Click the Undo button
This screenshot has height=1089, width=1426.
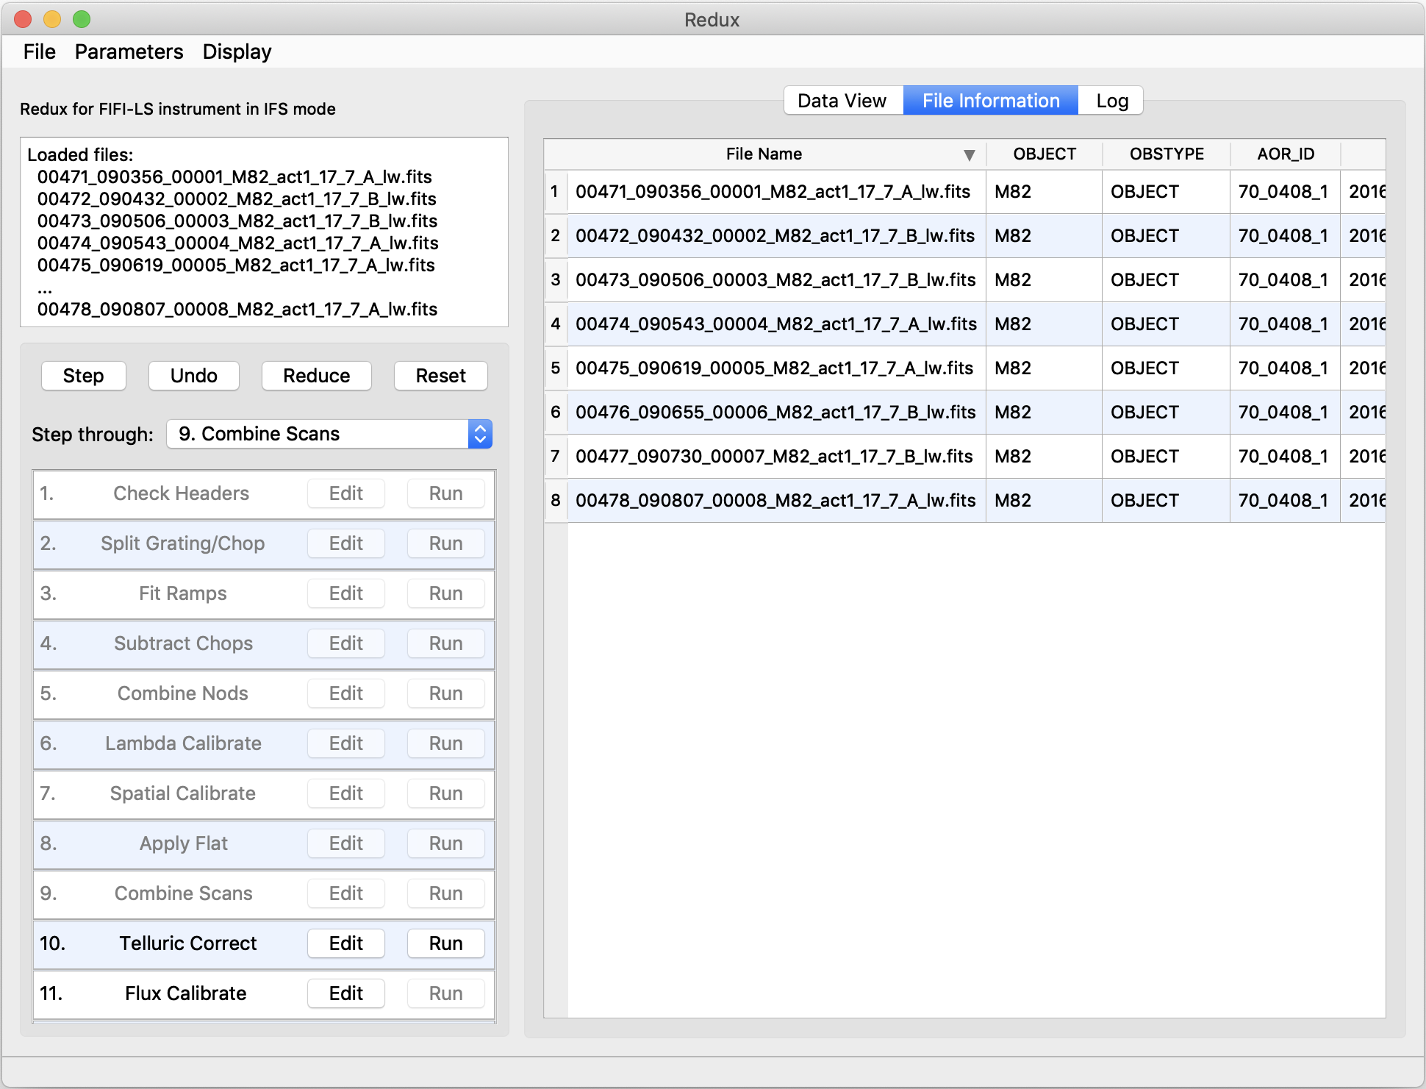tap(193, 376)
